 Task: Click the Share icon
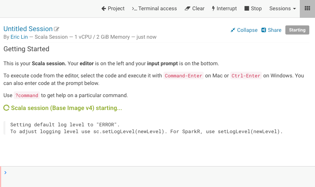point(264,30)
